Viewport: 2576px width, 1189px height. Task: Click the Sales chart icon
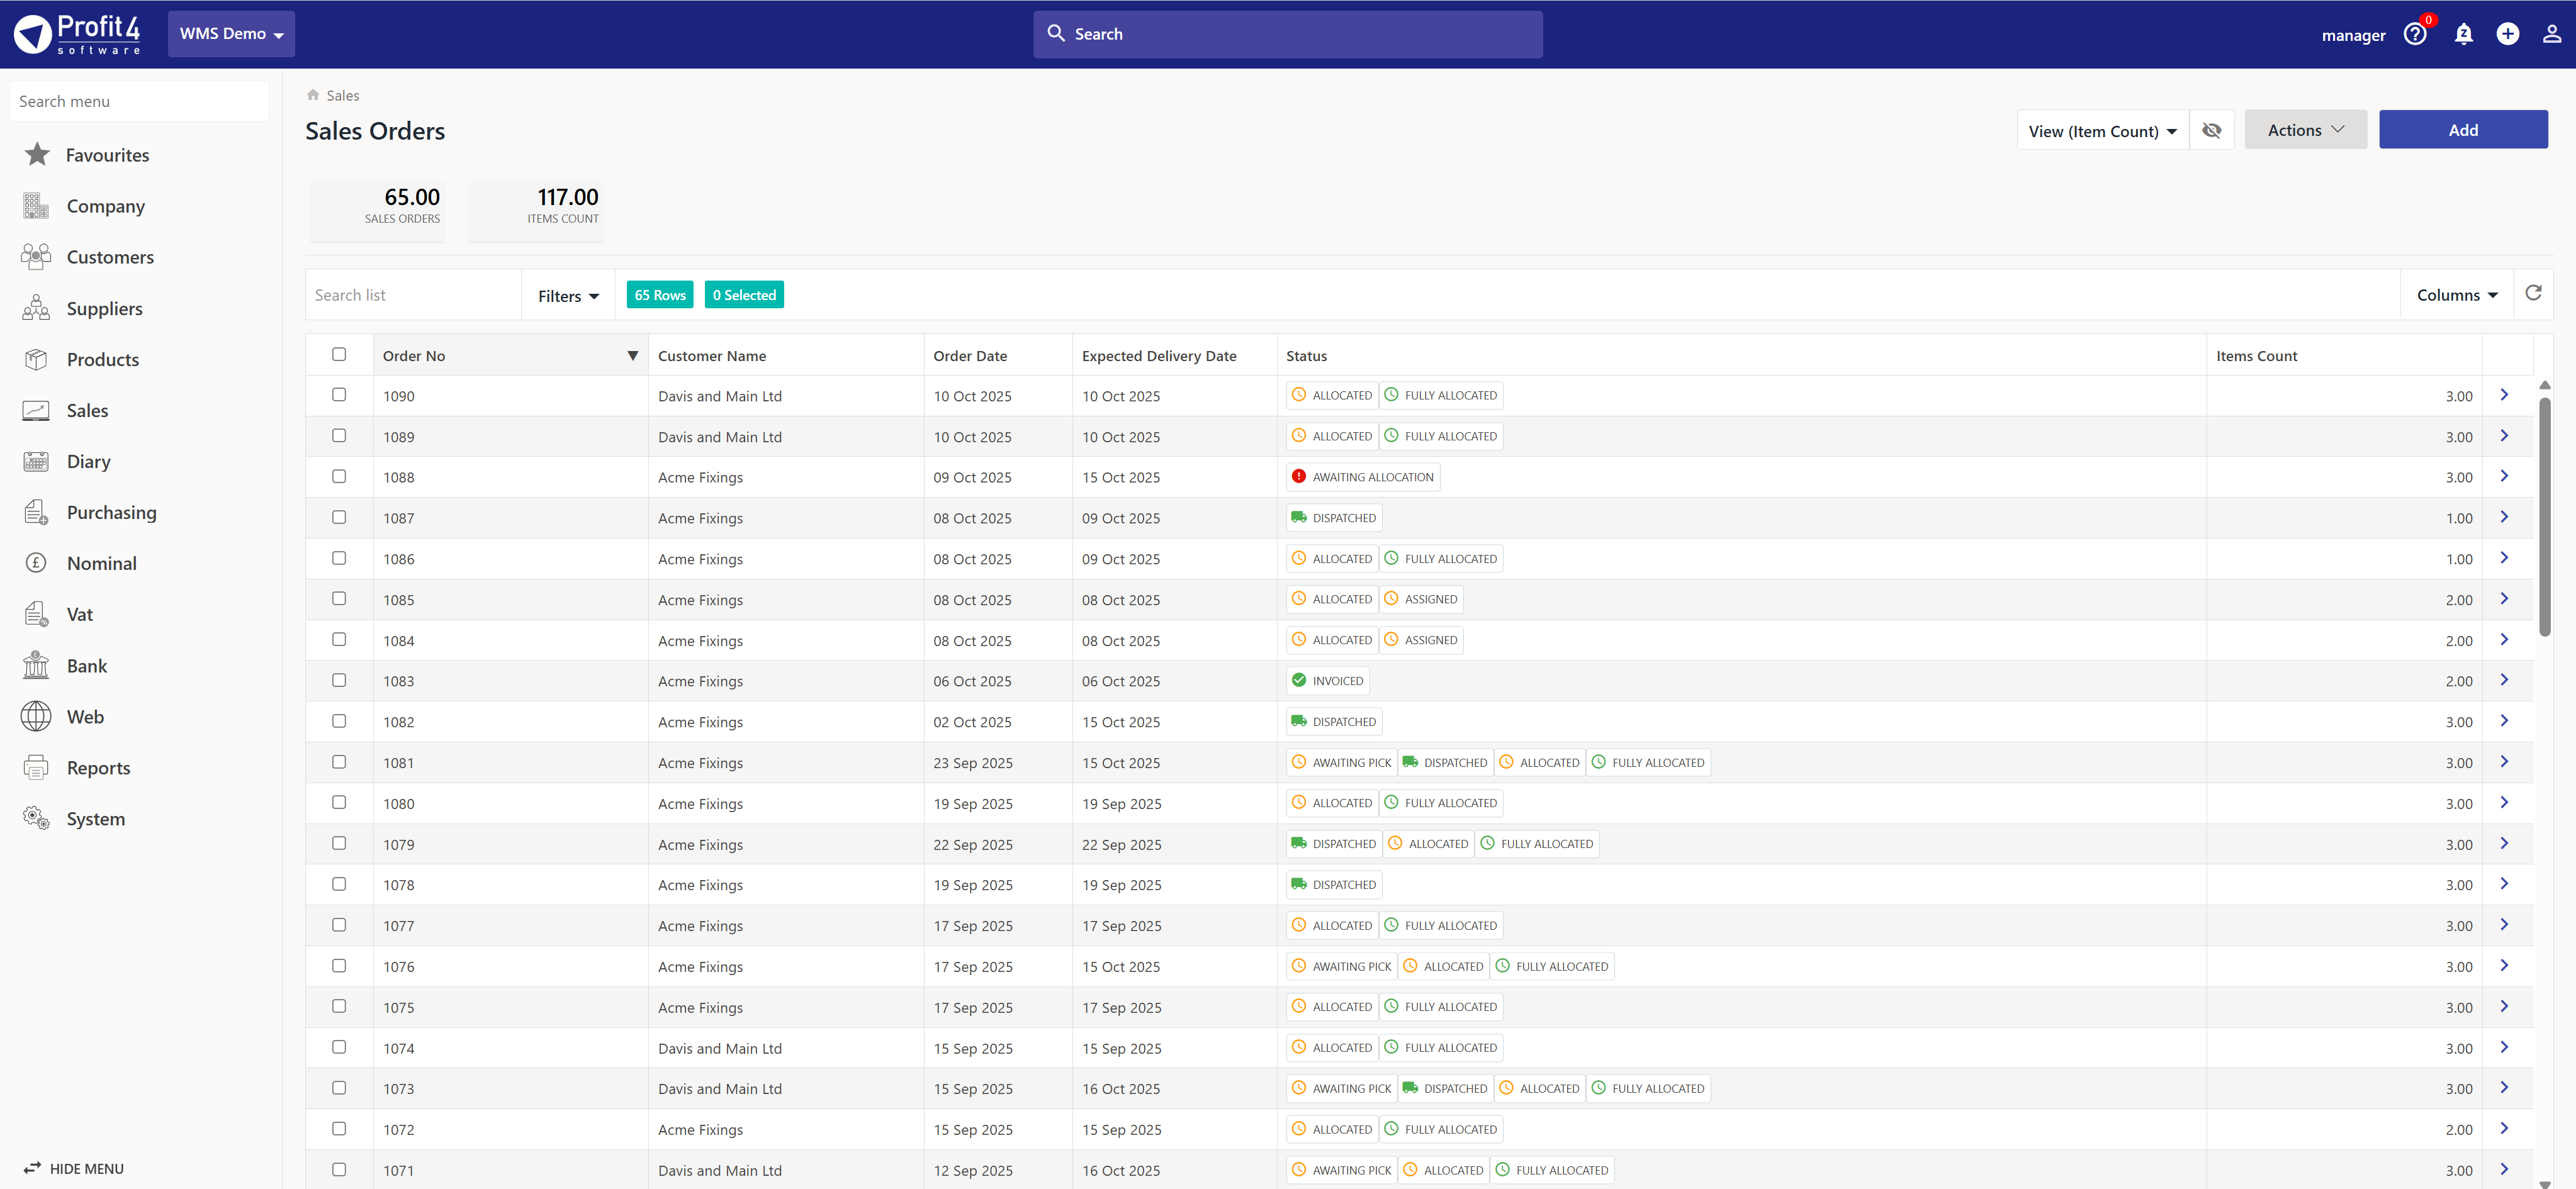pos(36,410)
